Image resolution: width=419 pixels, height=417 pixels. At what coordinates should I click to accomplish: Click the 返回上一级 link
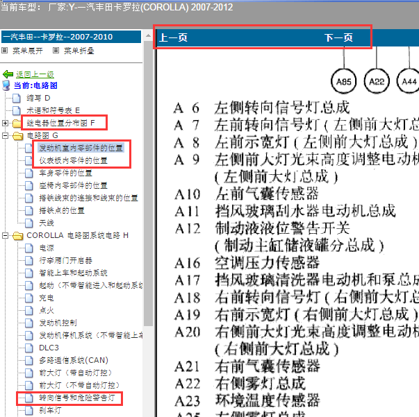35,74
